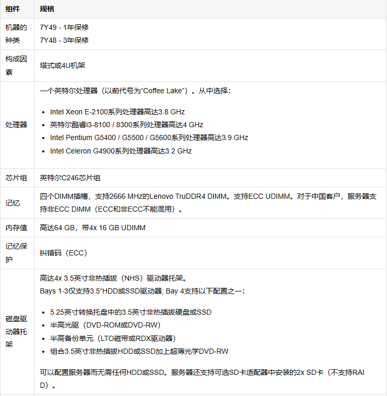387x396 pixels.
Task: Click the 7Y48 - 3年保修 line
Action: click(x=64, y=40)
